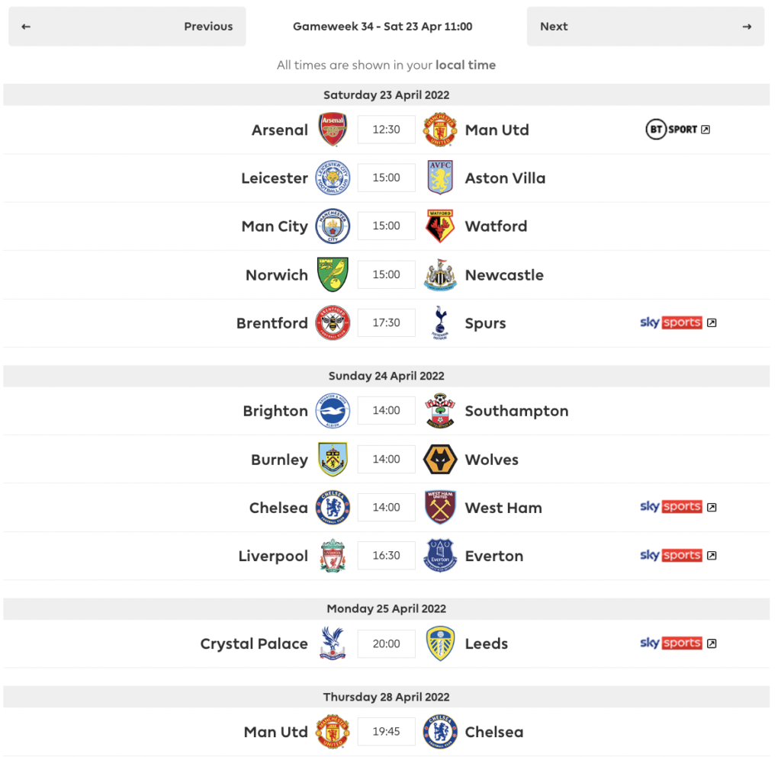Open Sky Sports coverage for Liverpool vs Everton

[x=678, y=556]
